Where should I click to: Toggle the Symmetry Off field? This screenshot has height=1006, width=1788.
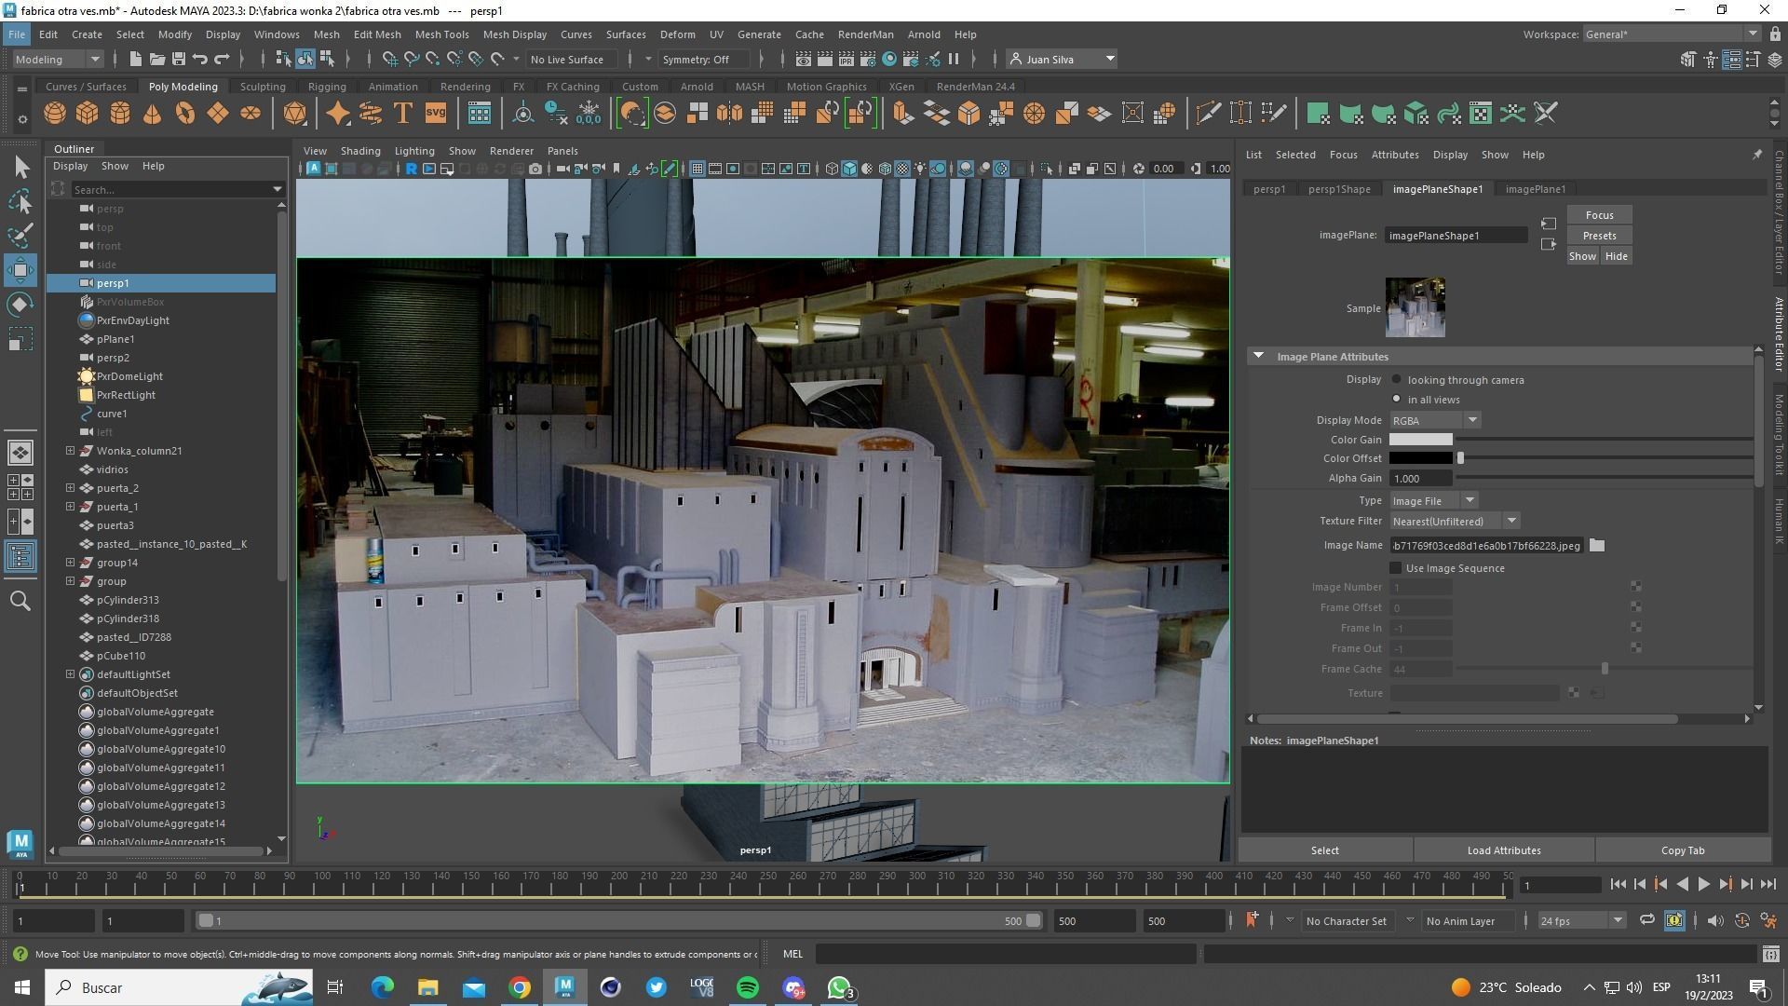(704, 60)
